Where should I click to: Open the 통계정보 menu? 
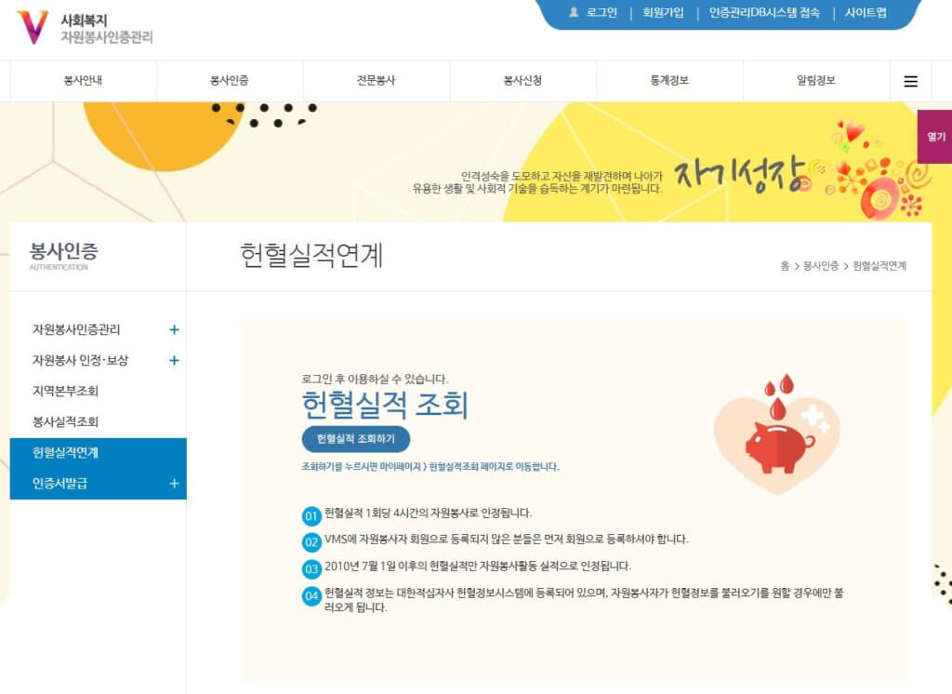click(669, 81)
